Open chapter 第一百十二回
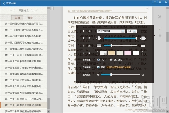This screenshot has width=169, height=113. click(x=24, y=61)
